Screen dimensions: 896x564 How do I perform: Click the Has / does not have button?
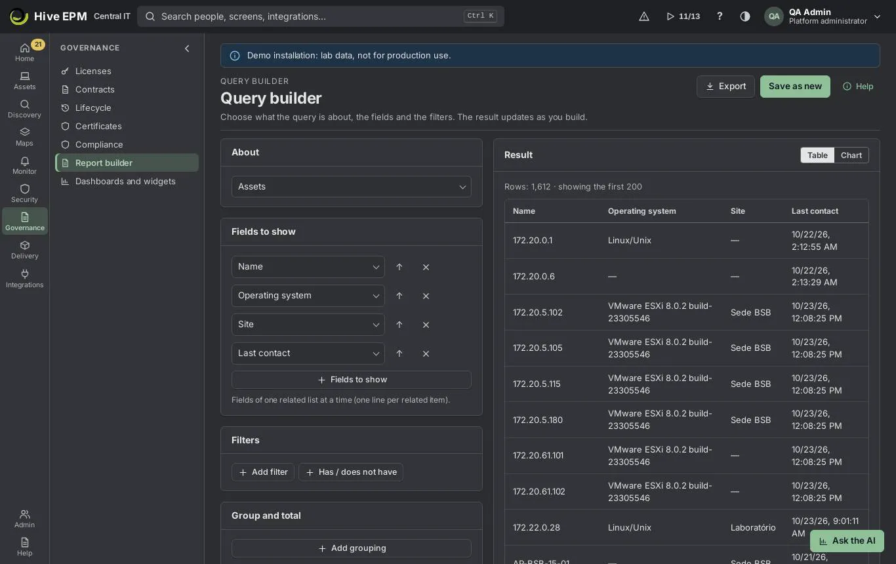pyautogui.click(x=351, y=472)
